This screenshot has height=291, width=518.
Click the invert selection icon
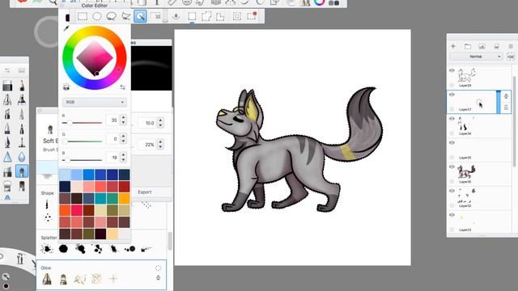point(237,16)
